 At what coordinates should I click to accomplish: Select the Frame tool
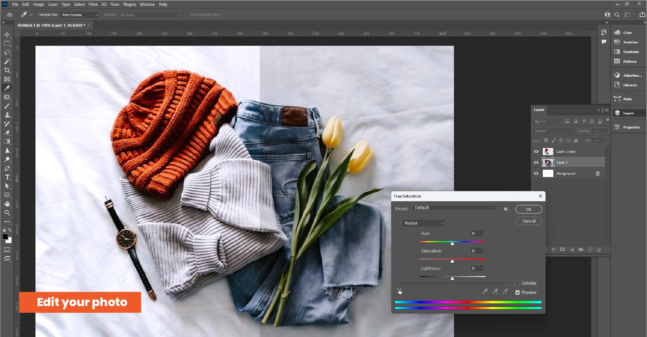coord(7,79)
